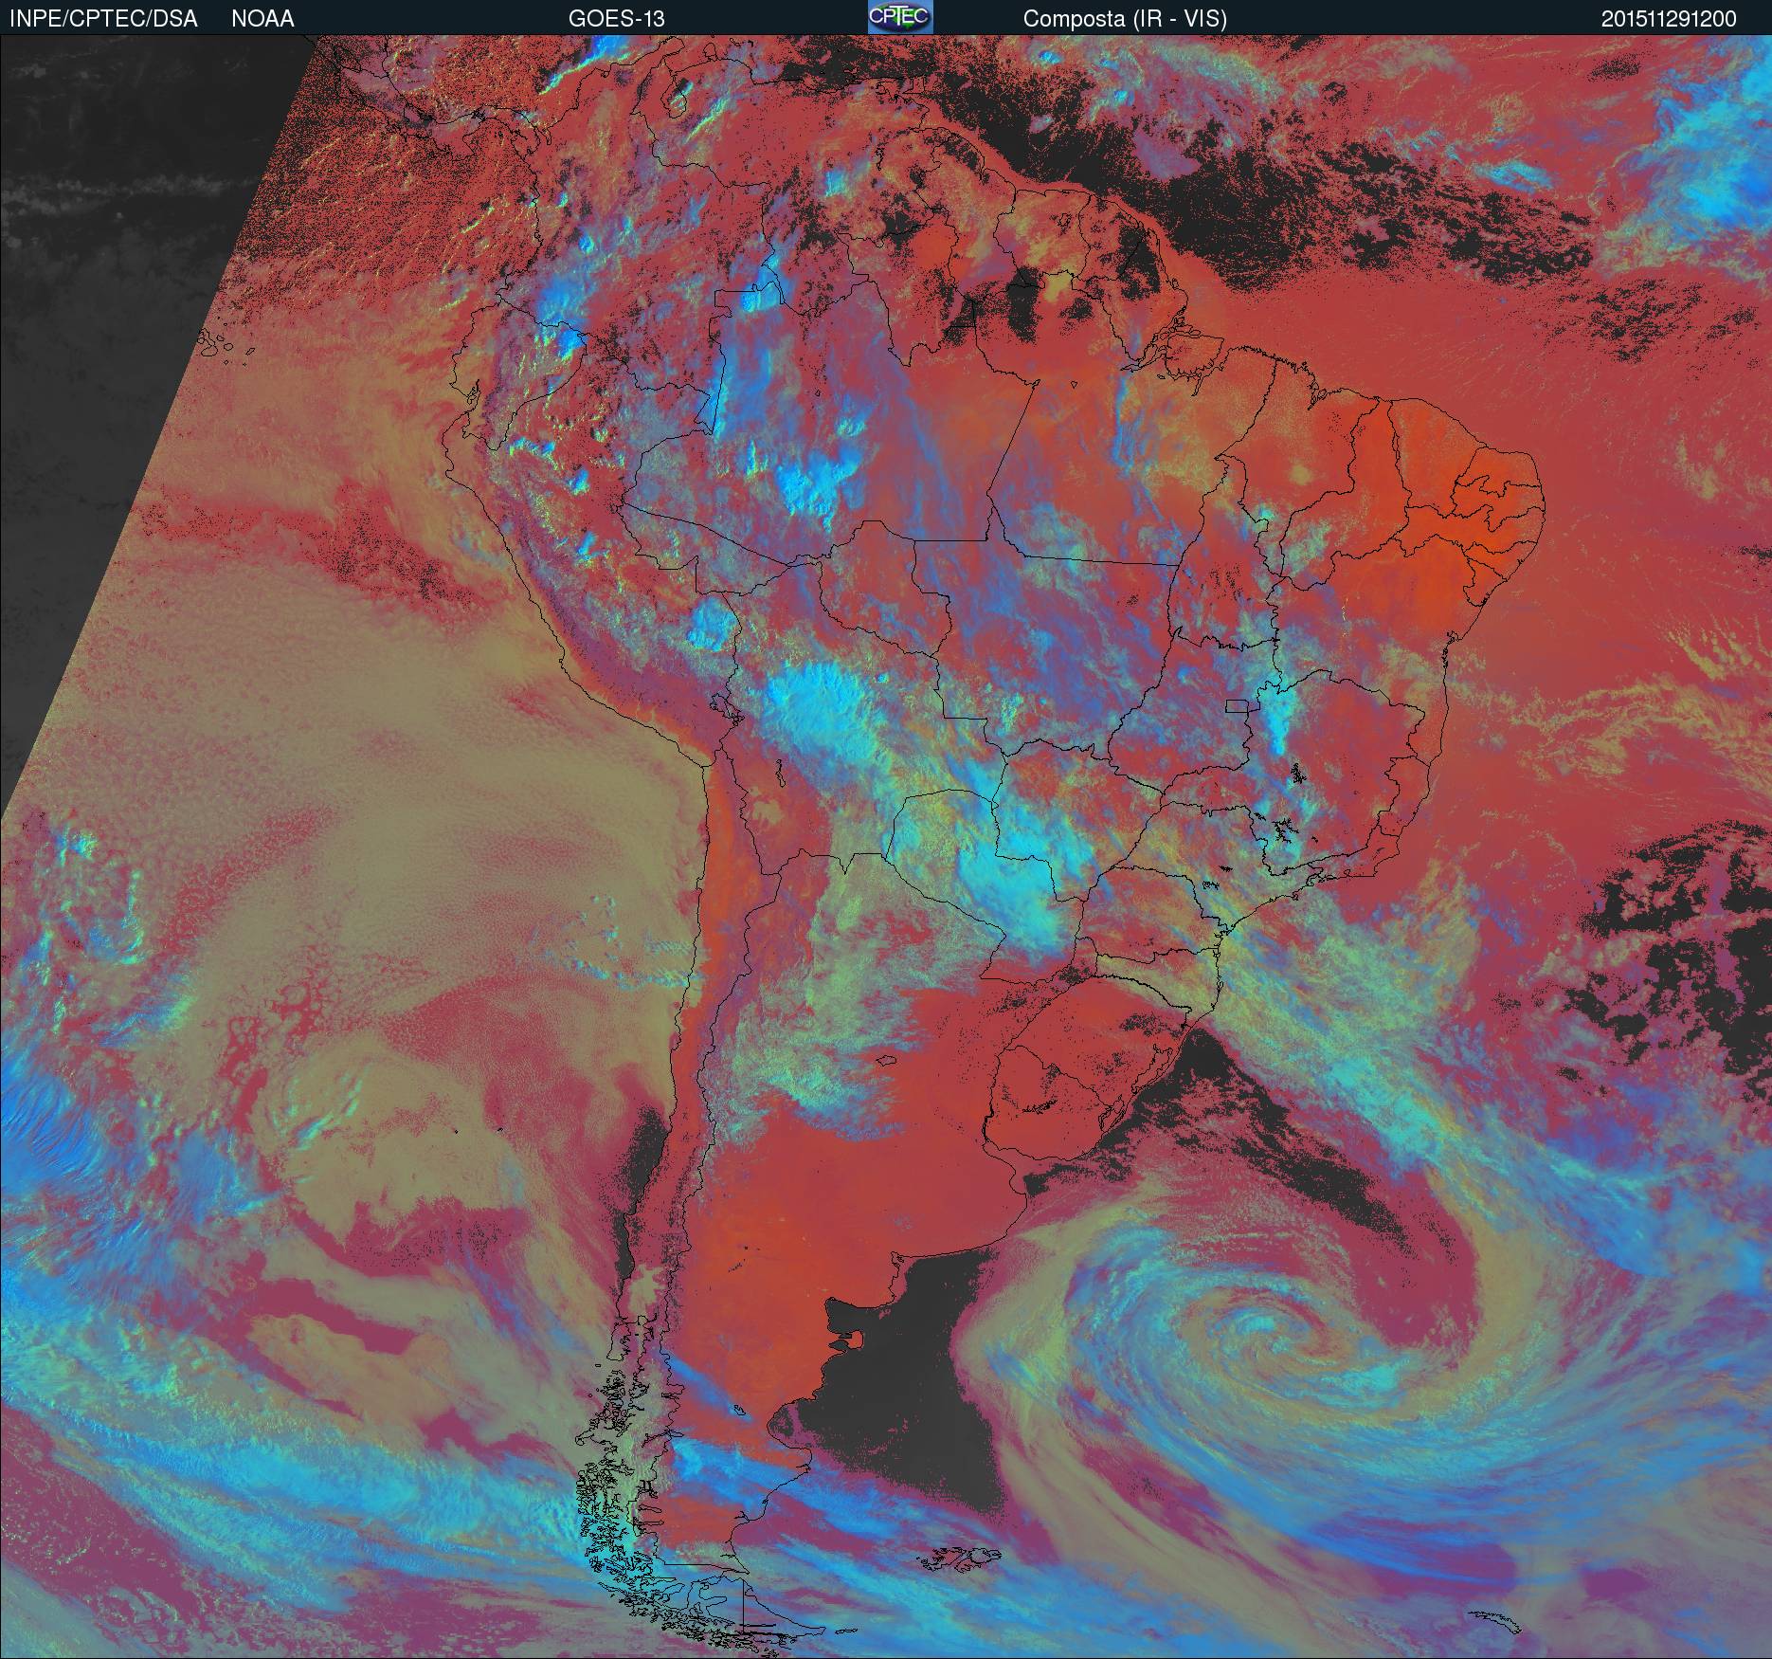Viewport: 1772px width, 1659px height.
Task: Click the INPE/CPTEC/DSA header label
Action: [x=103, y=19]
